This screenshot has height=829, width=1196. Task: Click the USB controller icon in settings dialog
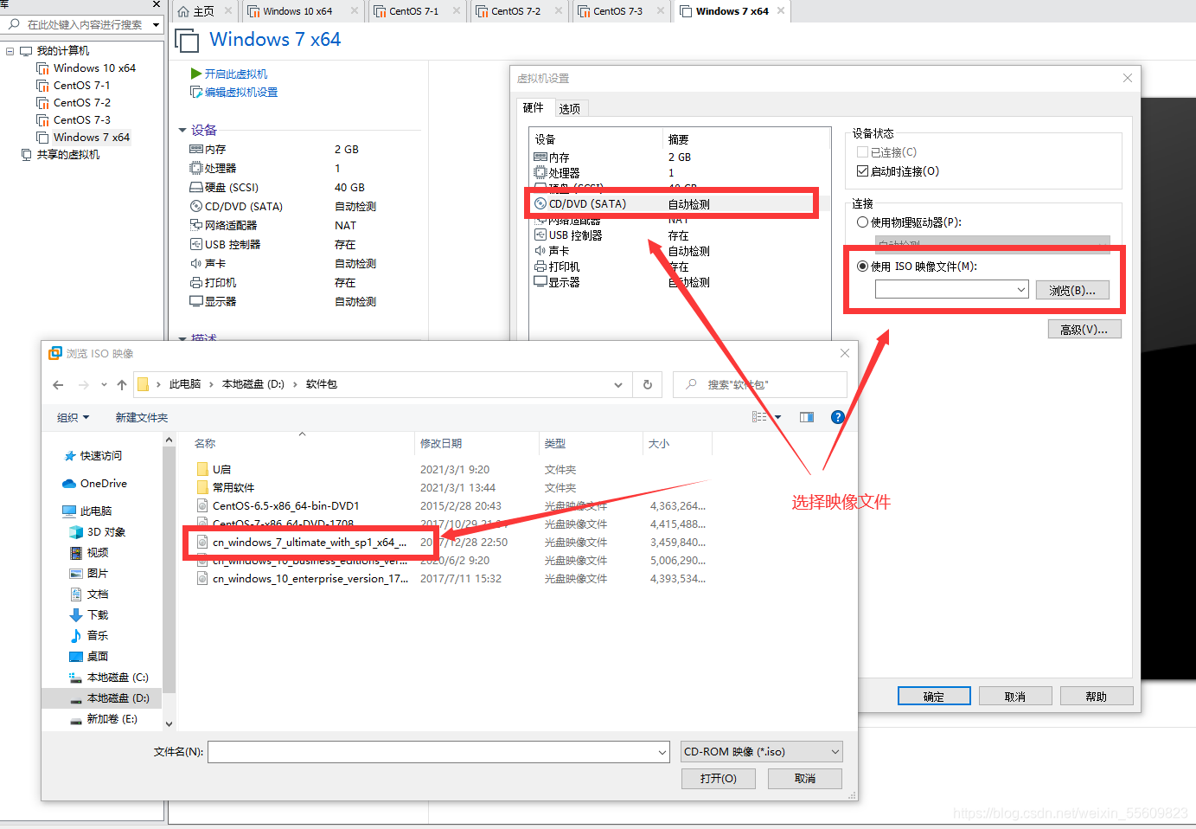[540, 235]
